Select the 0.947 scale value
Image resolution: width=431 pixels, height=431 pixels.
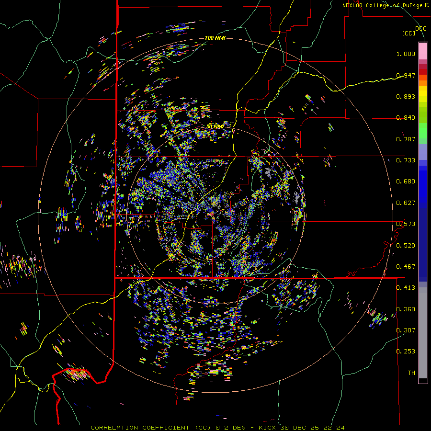(x=406, y=75)
